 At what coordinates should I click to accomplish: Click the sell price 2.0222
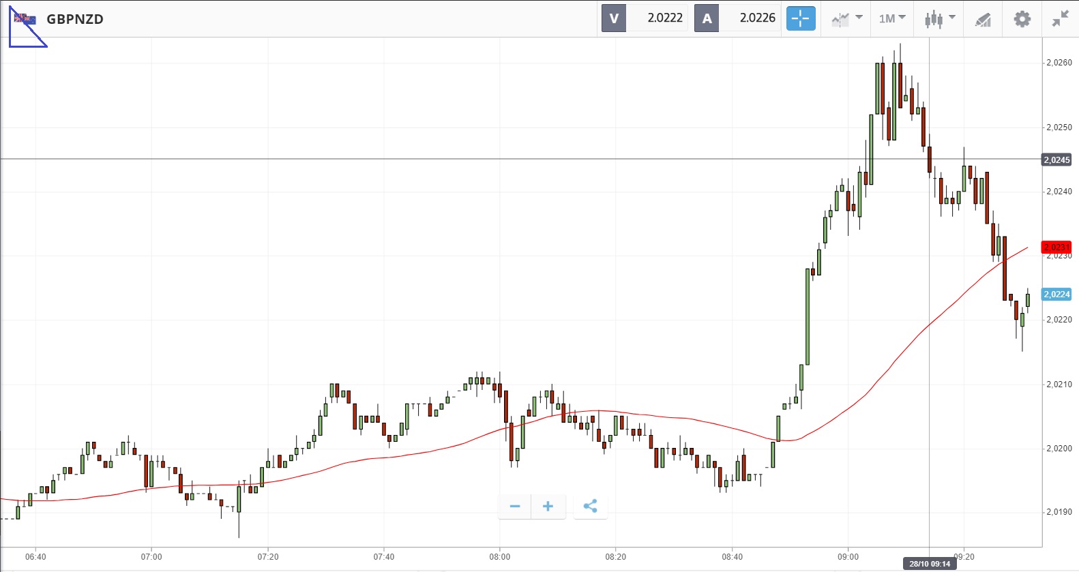[664, 18]
